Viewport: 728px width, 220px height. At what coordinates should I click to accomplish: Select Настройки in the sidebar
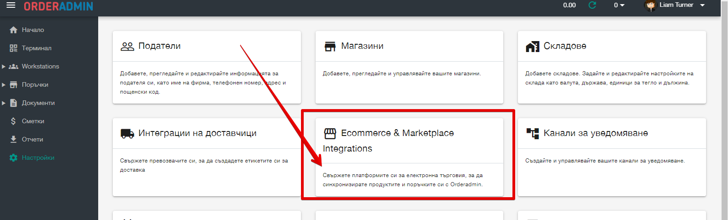(x=38, y=157)
